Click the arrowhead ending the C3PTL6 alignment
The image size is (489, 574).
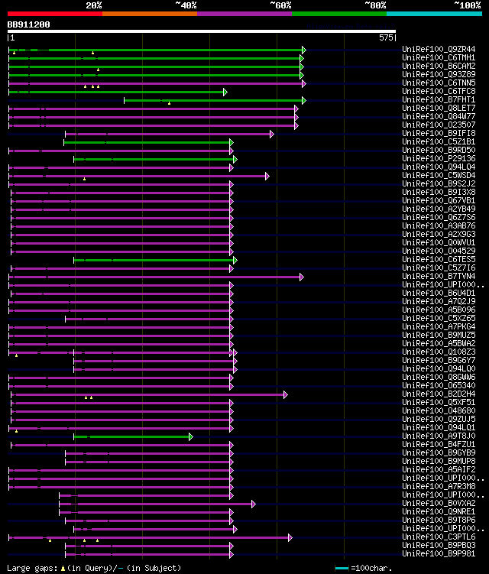(x=290, y=538)
